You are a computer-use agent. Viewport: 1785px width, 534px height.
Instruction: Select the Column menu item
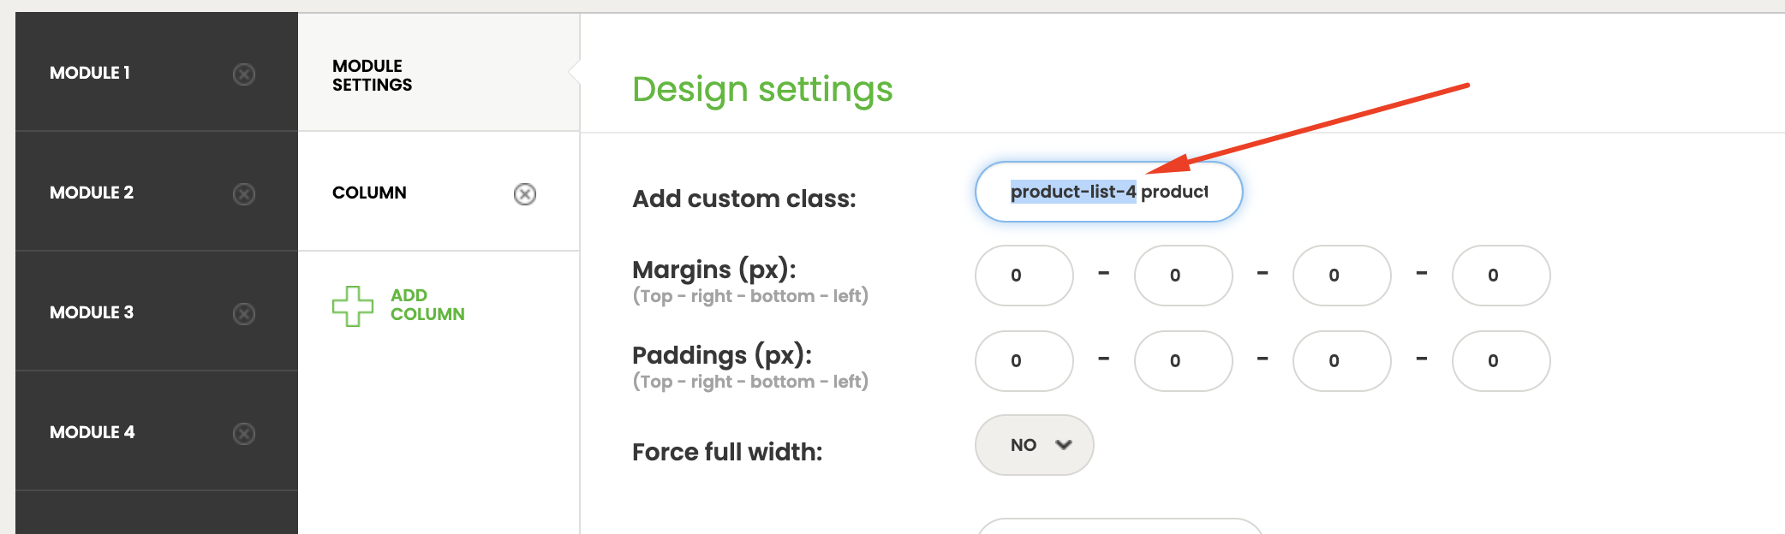tap(370, 193)
